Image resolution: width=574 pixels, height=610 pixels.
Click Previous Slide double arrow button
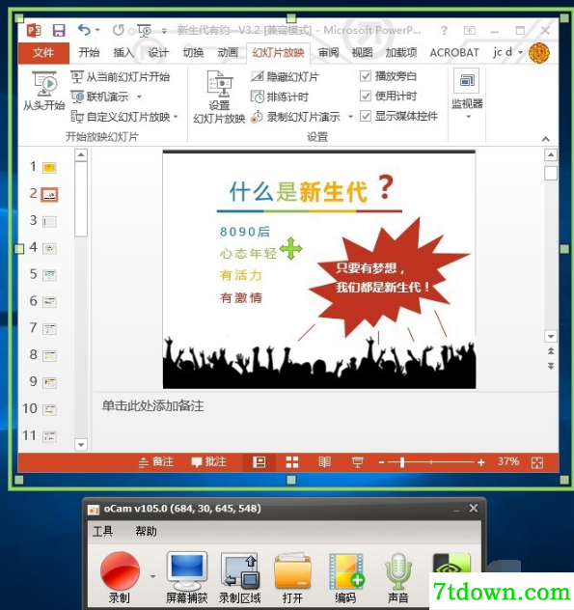(551, 351)
